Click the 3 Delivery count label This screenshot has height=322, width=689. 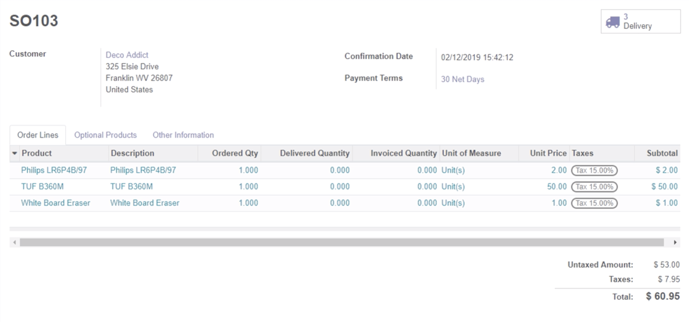637,21
